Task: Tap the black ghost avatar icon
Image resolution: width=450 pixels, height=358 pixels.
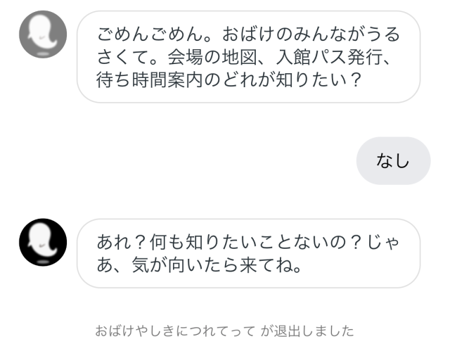Action: point(43,242)
